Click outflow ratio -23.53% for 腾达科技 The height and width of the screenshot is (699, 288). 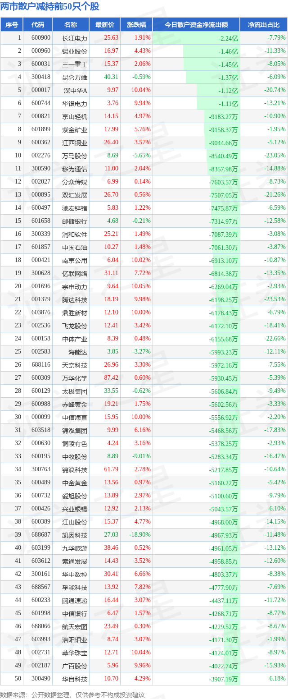tap(274, 299)
